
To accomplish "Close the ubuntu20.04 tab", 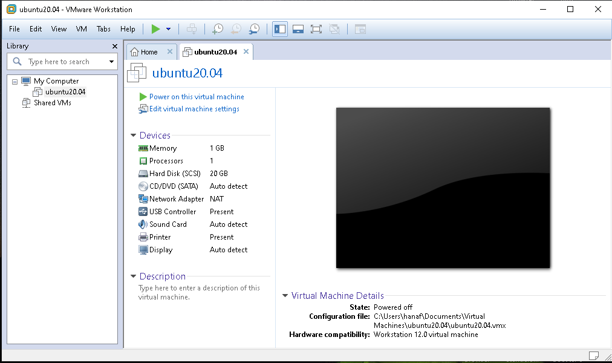I will 246,51.
